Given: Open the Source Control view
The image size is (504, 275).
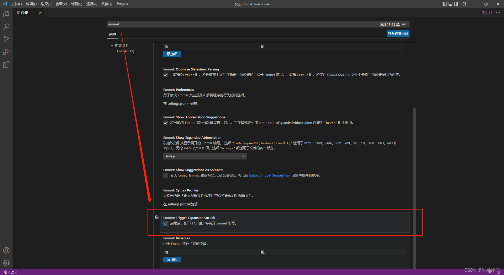Looking at the screenshot, I should 6,39.
